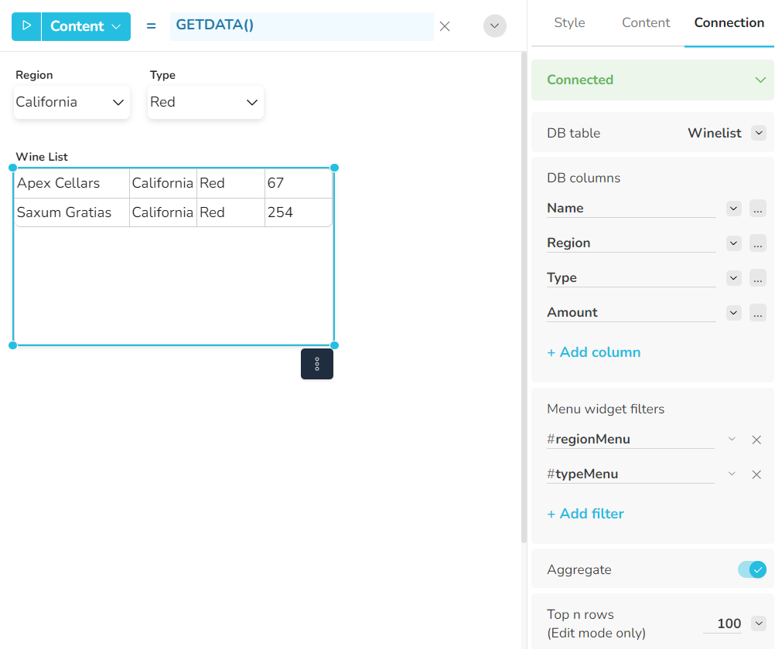Collapse the Connected status section
The height and width of the screenshot is (649, 775).
click(760, 80)
